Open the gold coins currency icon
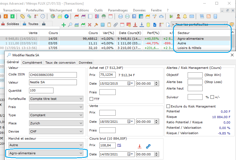This screenshot has width=236, height=160. (23, 16)
